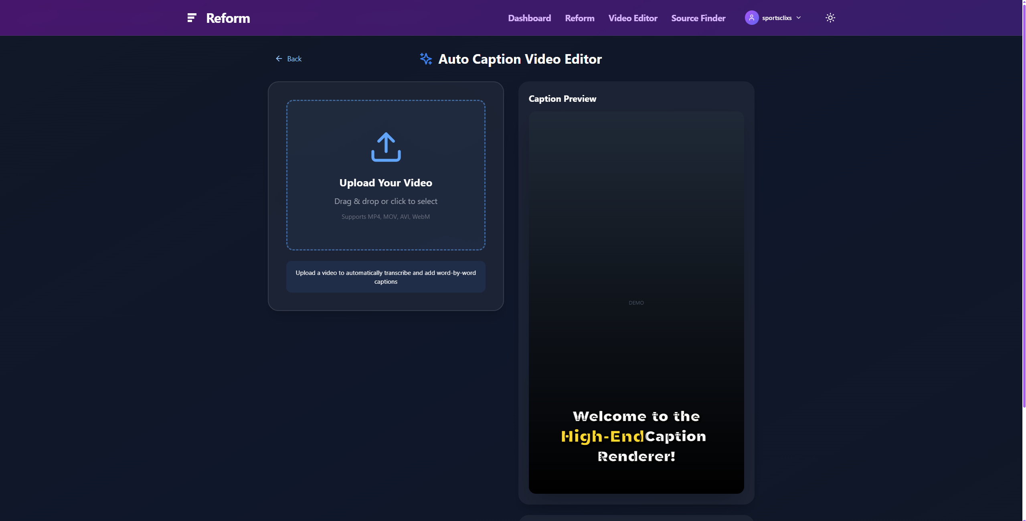Switch to the Video Editor page

[633, 18]
